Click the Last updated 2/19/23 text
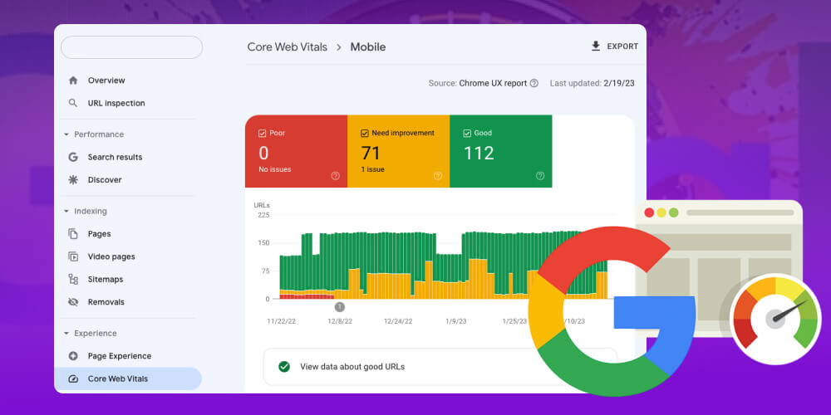Image resolution: width=831 pixels, height=415 pixels. [x=592, y=83]
